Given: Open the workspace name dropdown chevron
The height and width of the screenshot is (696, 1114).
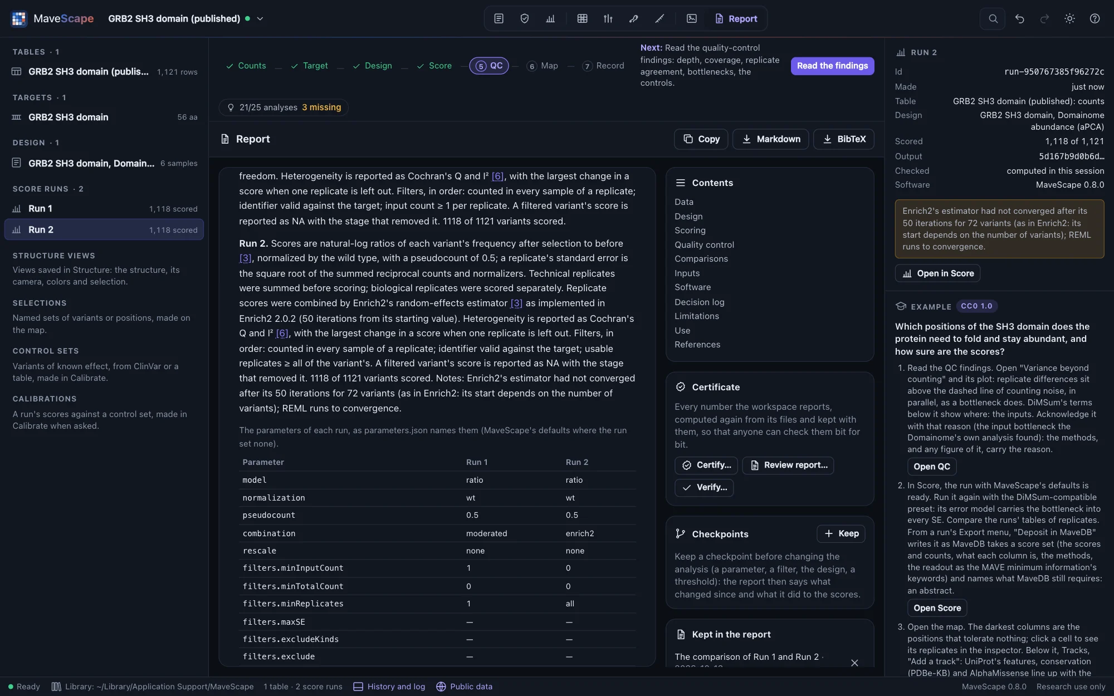Looking at the screenshot, I should click(x=260, y=18).
